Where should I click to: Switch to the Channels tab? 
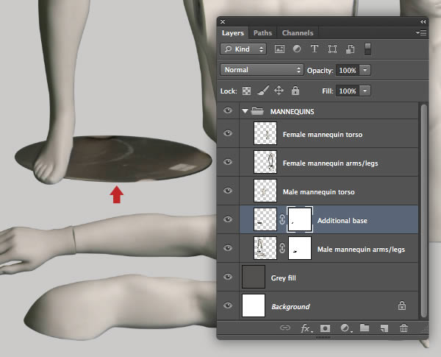click(x=297, y=33)
